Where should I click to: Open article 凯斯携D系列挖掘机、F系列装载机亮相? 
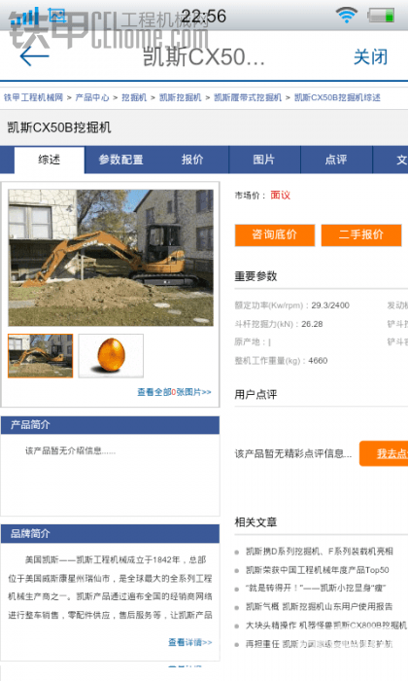[320, 552]
